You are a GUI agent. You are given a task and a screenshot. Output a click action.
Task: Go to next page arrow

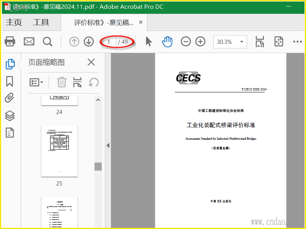[89, 42]
